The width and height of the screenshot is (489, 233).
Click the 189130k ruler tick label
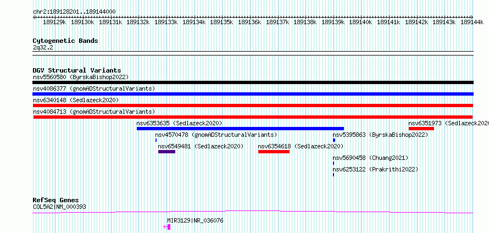[82, 23]
